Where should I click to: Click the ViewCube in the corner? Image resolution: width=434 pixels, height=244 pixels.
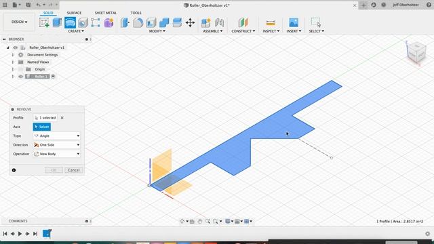coord(416,53)
